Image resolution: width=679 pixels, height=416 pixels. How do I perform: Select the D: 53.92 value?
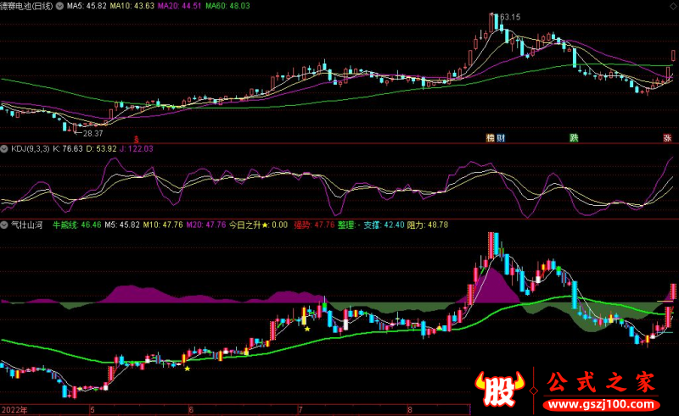click(101, 149)
